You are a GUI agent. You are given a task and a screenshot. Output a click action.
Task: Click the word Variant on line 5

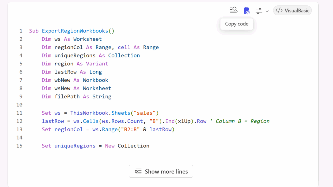[x=97, y=64]
